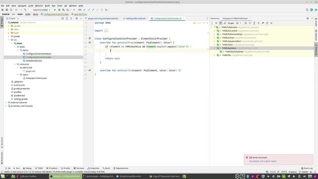Expand YAMLDocument node in Hierarchy tree
The height and width of the screenshot is (179, 318).
point(214,31)
